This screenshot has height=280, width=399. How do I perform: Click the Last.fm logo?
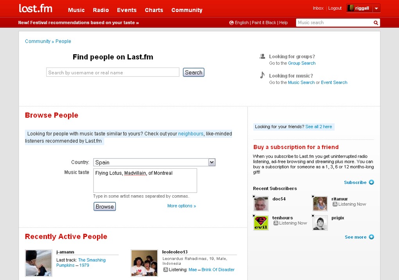click(x=36, y=9)
